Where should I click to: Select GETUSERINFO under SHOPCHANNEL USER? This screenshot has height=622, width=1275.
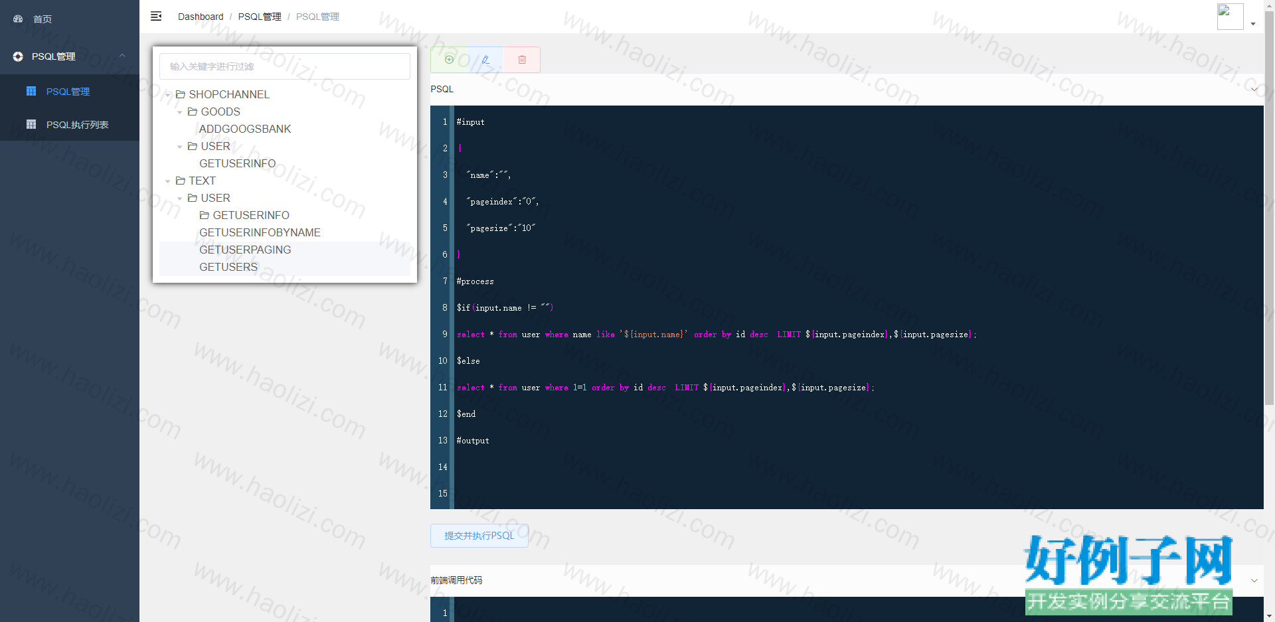pos(237,163)
